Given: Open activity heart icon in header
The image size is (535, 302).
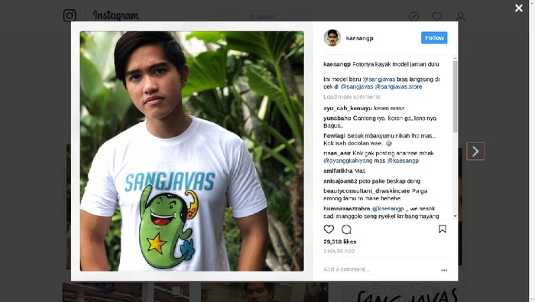Looking at the screenshot, I should click(x=437, y=16).
